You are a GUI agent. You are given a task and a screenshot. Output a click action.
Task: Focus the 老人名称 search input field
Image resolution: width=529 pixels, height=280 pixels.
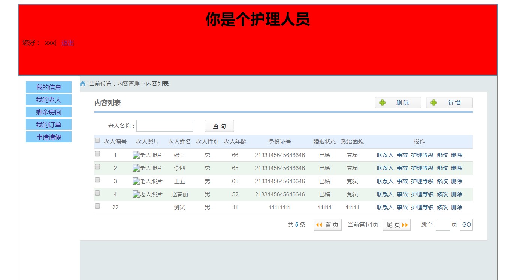pyautogui.click(x=164, y=126)
